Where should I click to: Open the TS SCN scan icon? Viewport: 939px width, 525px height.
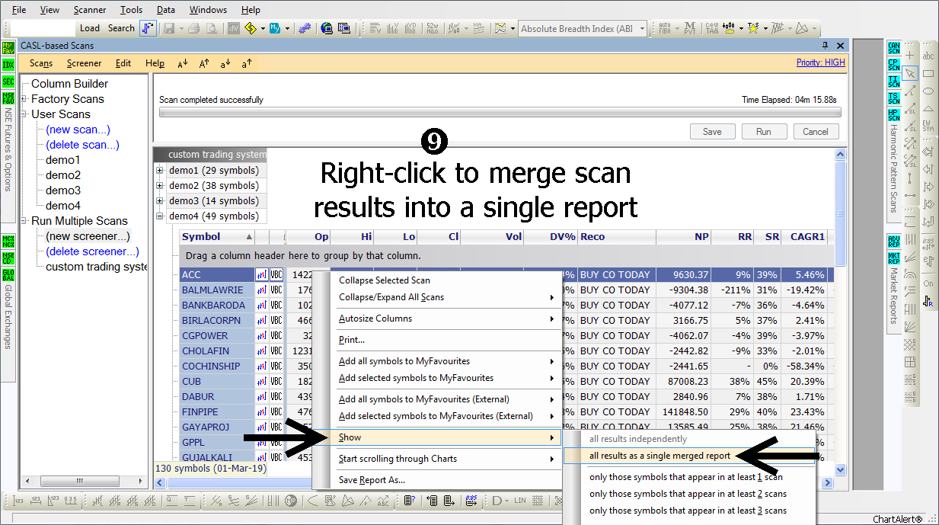[894, 98]
